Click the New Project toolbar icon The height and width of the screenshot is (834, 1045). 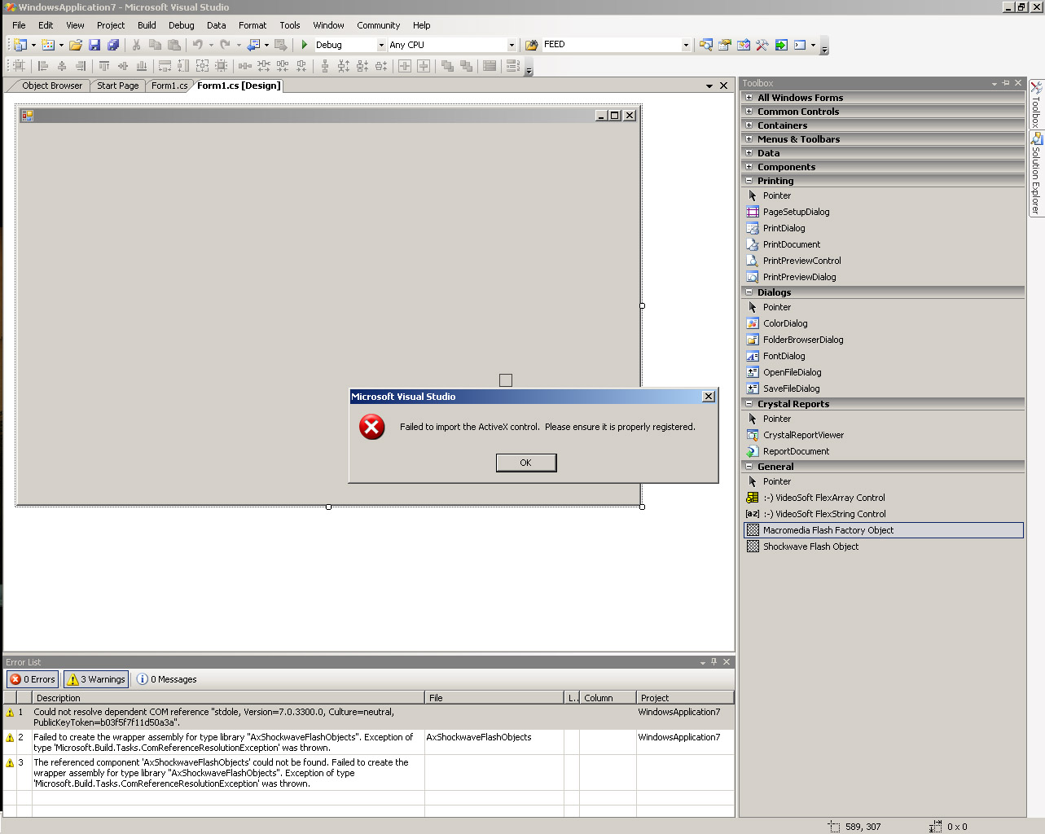[20, 45]
